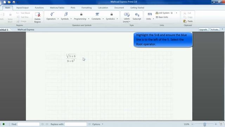This screenshot has width=225, height=127.
Task: Expand the Constants dropdown arrow
Action: click(x=103, y=19)
